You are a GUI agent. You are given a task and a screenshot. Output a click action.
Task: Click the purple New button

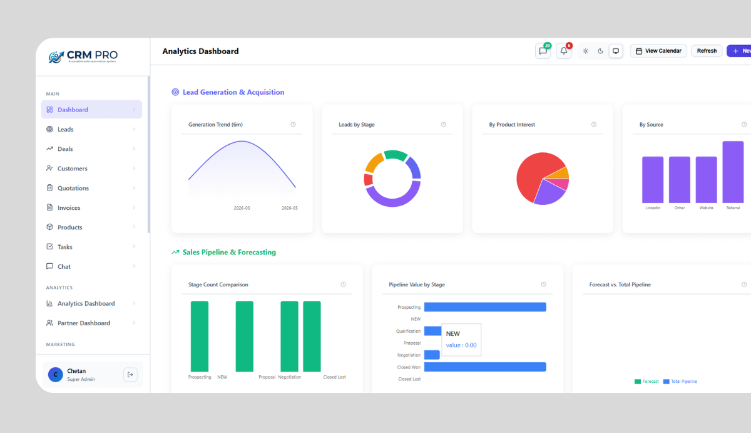point(739,51)
